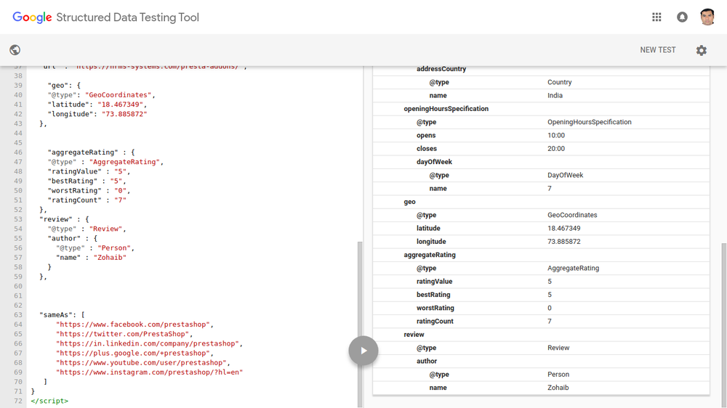
Task: Click the DayOfWeek type value
Action: (x=565, y=175)
